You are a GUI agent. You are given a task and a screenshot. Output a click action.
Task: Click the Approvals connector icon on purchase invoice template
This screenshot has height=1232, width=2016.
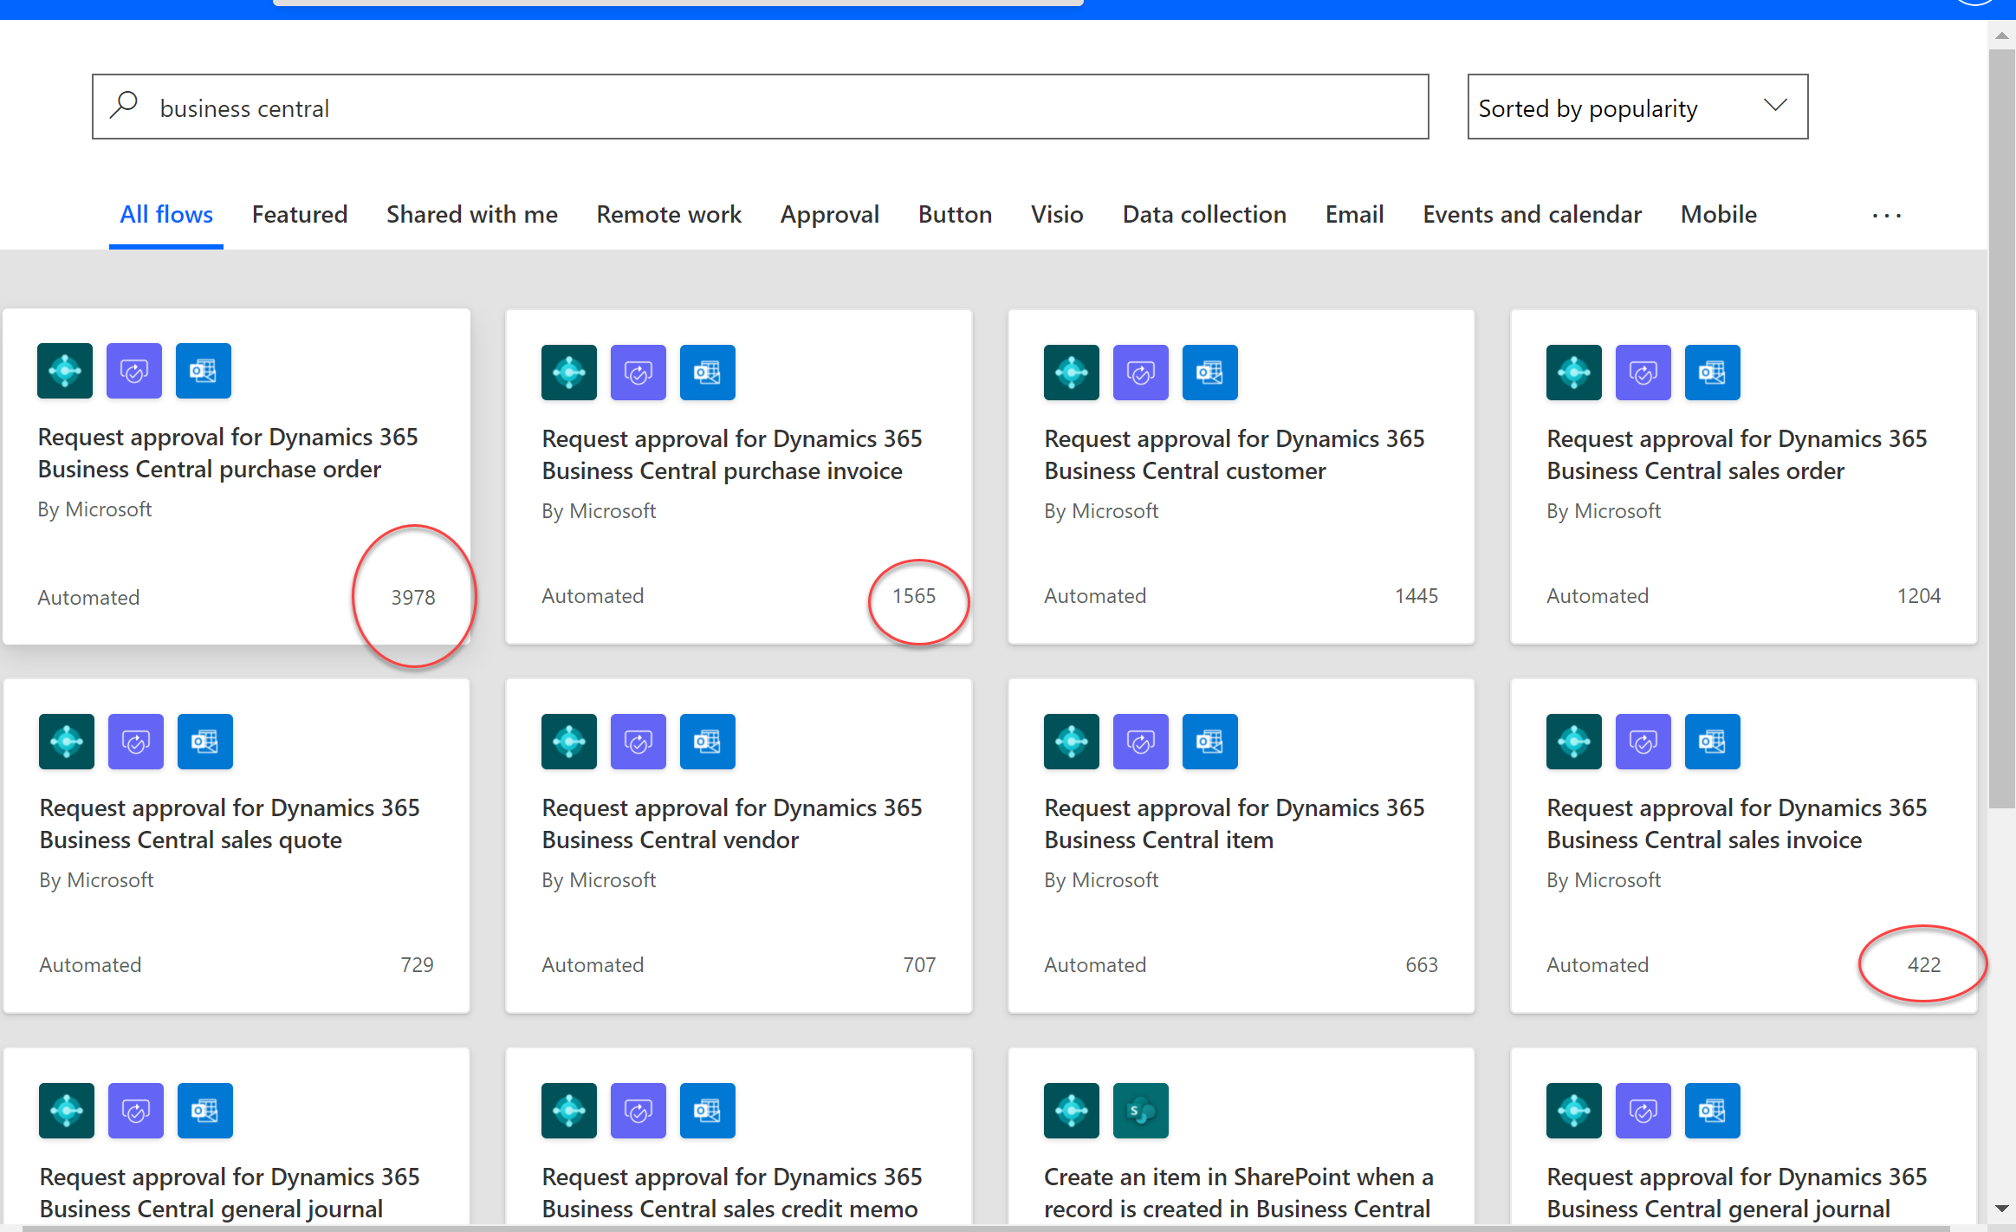pyautogui.click(x=638, y=373)
